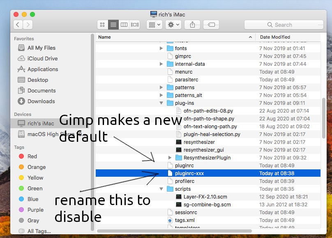Image resolution: width=332 pixels, height=238 pixels.
Task: Select the resynthesizer executable
Action: click(208, 142)
